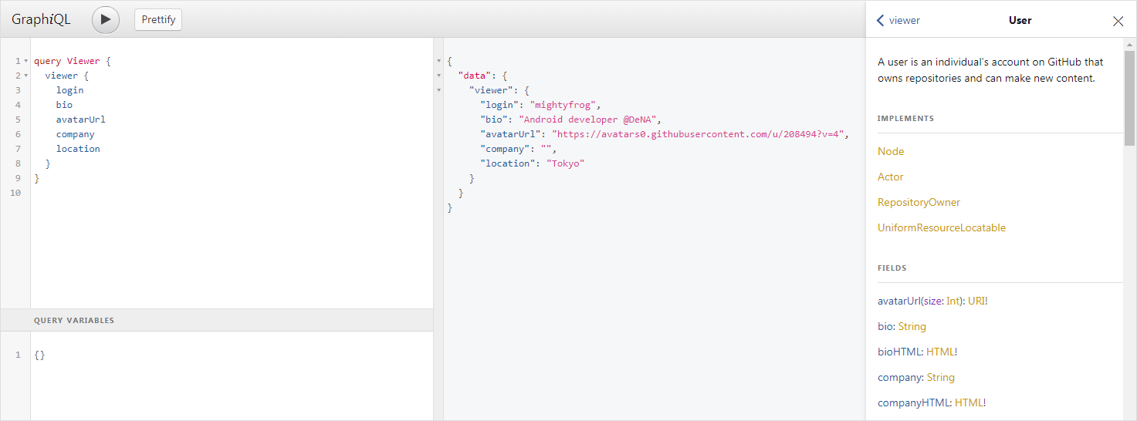This screenshot has width=1137, height=421.
Task: Collapse the query Viewer fold arrow
Action: [25, 61]
